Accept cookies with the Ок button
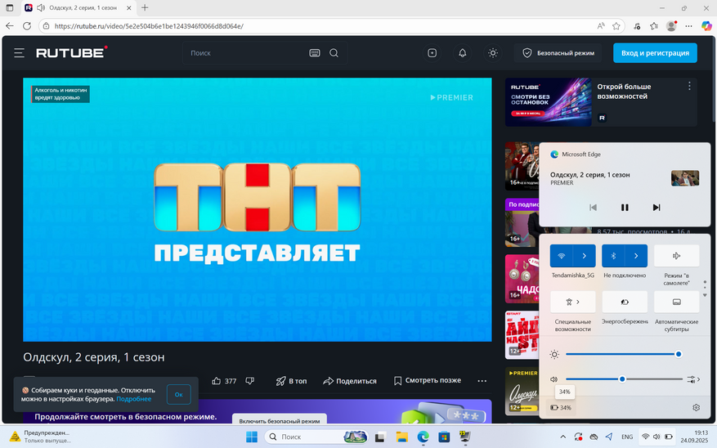The height and width of the screenshot is (448, 717). [179, 395]
